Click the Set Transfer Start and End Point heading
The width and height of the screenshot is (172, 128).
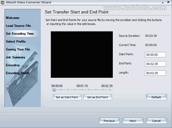(x=77, y=12)
